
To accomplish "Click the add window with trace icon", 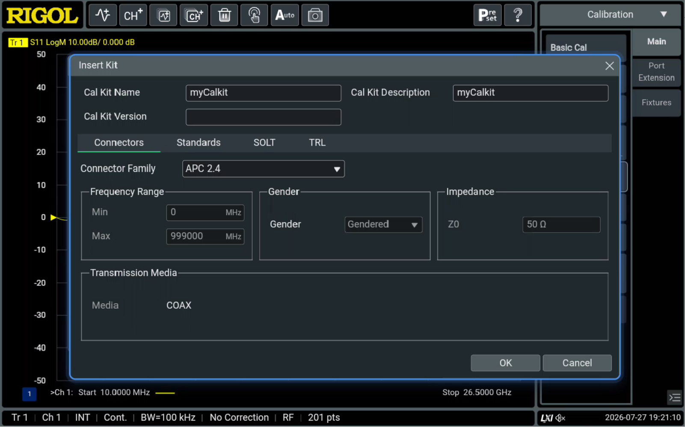I will click(163, 15).
